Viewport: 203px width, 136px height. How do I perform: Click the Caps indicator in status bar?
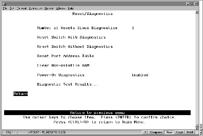coord(179,132)
